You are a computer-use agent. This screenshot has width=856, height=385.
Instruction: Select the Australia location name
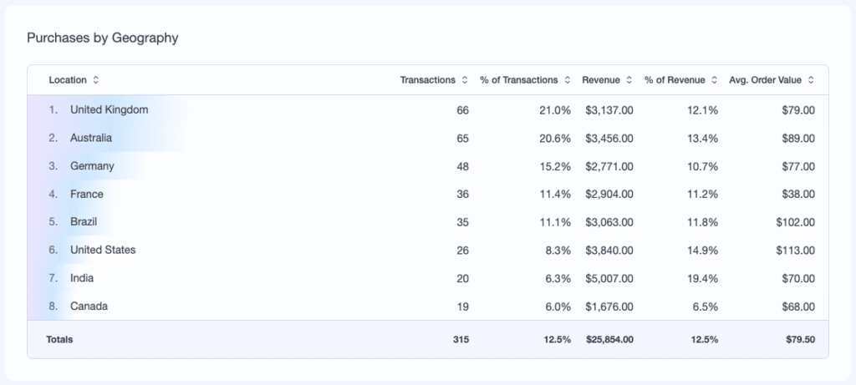click(91, 138)
